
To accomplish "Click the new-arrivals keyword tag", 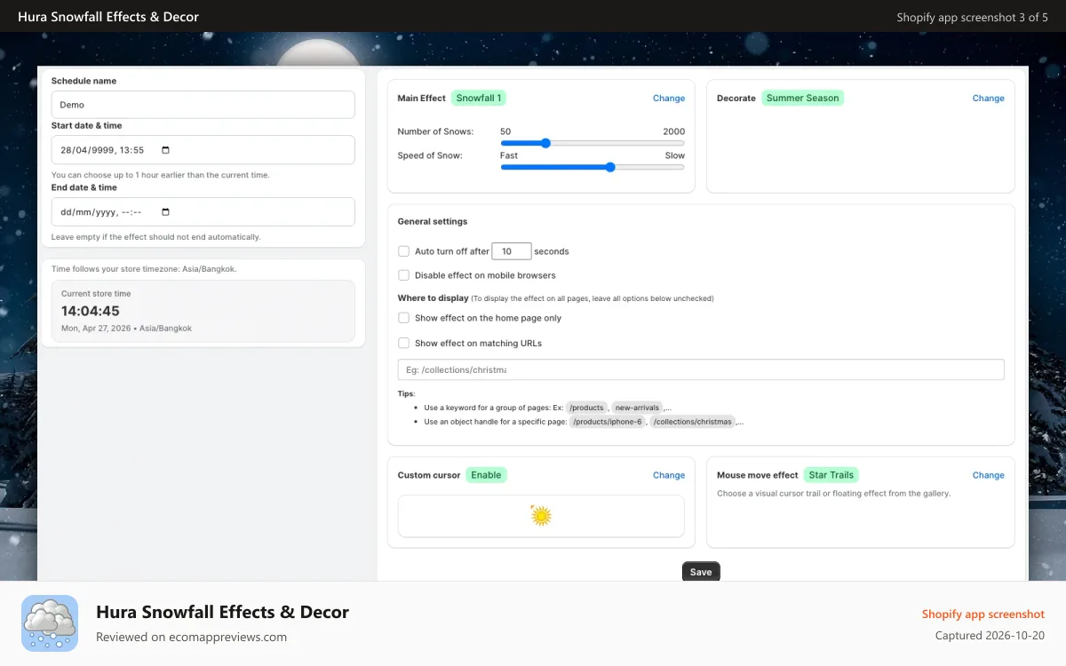I will (x=637, y=407).
